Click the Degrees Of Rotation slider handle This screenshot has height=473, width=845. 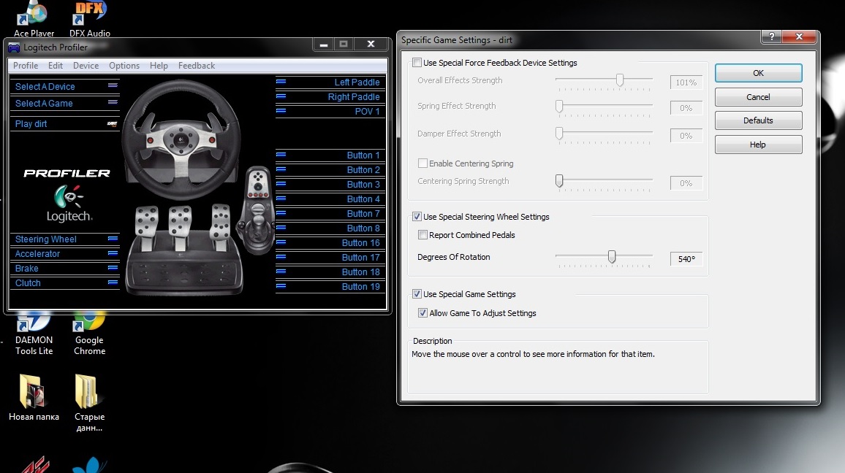(612, 257)
